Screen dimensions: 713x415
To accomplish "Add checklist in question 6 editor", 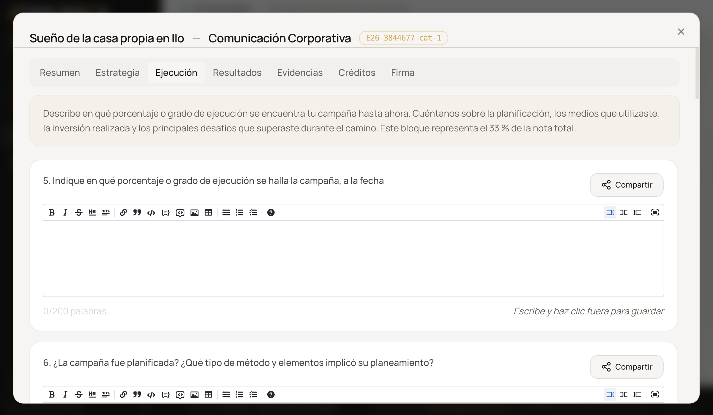I will (253, 394).
